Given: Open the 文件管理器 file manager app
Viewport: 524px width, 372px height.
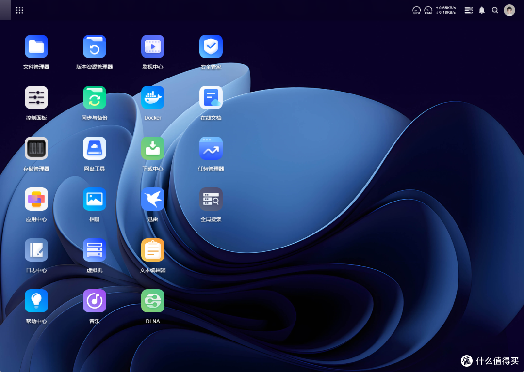Looking at the screenshot, I should click(36, 46).
